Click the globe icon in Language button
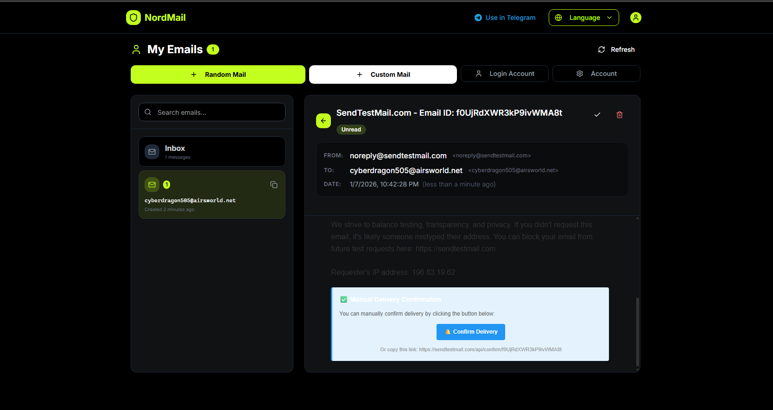773x410 pixels. coord(558,18)
